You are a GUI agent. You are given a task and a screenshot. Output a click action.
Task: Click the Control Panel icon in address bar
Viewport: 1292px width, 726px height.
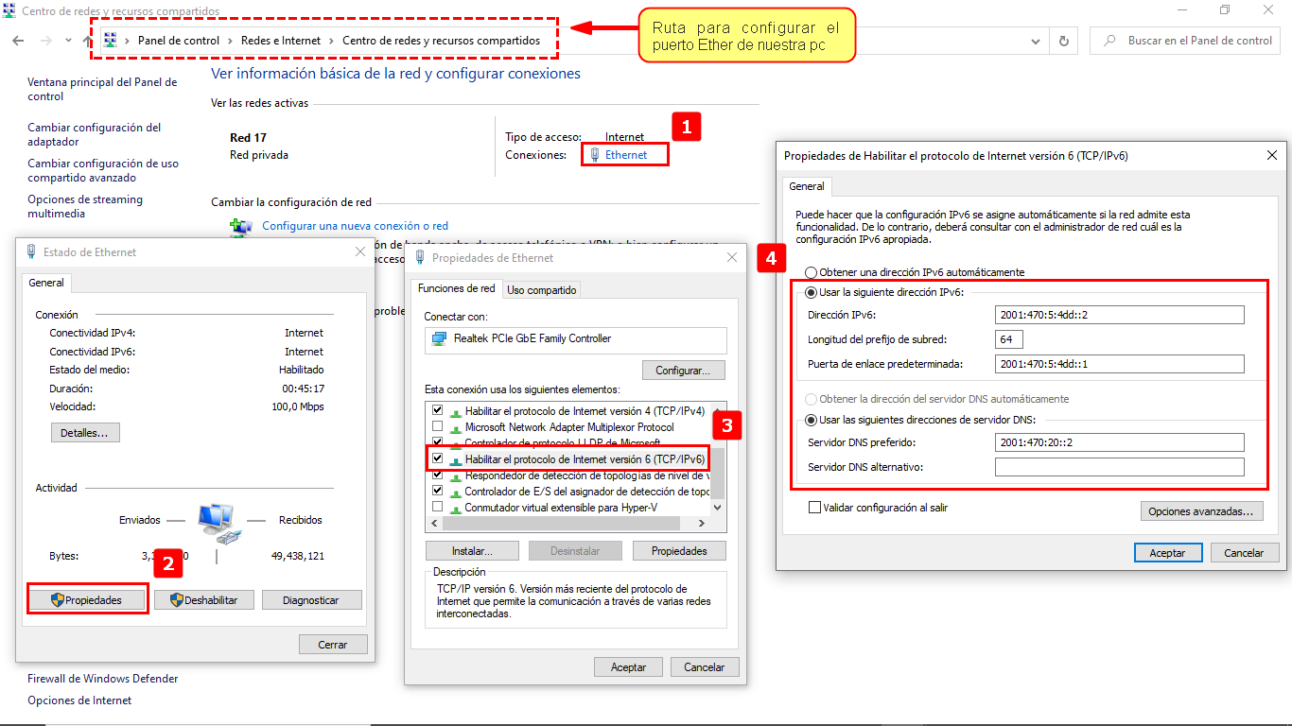coord(111,41)
